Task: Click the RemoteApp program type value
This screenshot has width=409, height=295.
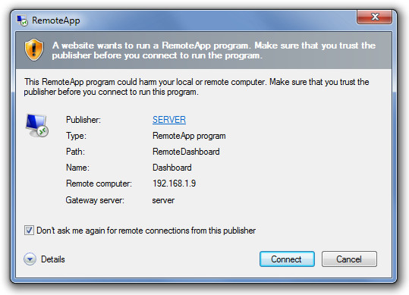Action: (189, 136)
